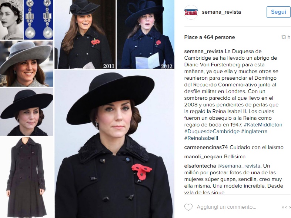Click the #ReinaIsabelII hashtag
Image resolution: width=291 pixels, height=218 pixels.
pyautogui.click(x=201, y=138)
